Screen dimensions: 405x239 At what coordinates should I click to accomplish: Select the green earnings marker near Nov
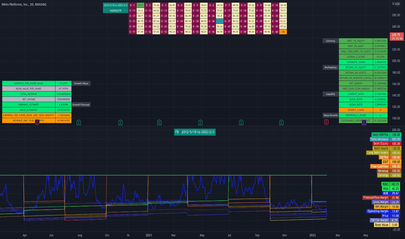click(x=282, y=123)
